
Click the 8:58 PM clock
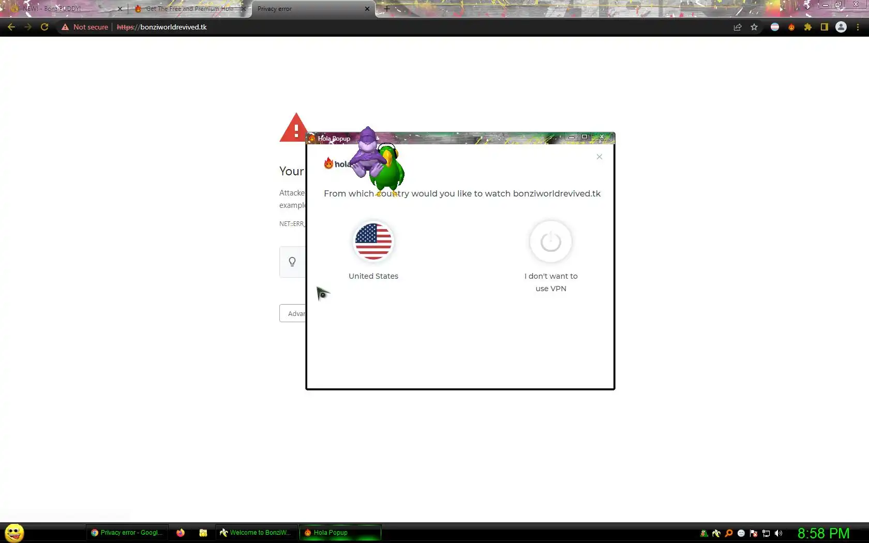pyautogui.click(x=823, y=533)
